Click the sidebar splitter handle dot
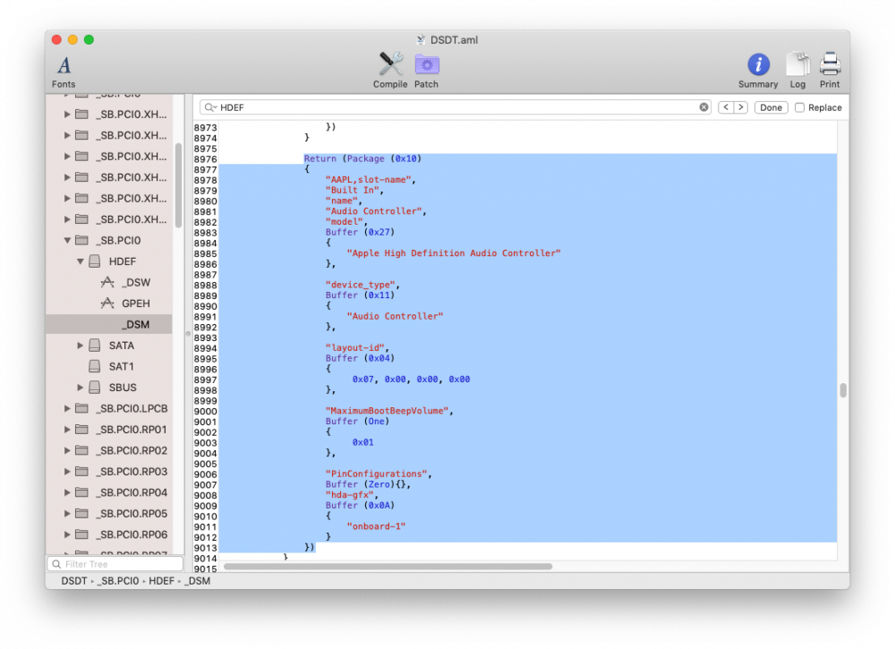 (188, 334)
